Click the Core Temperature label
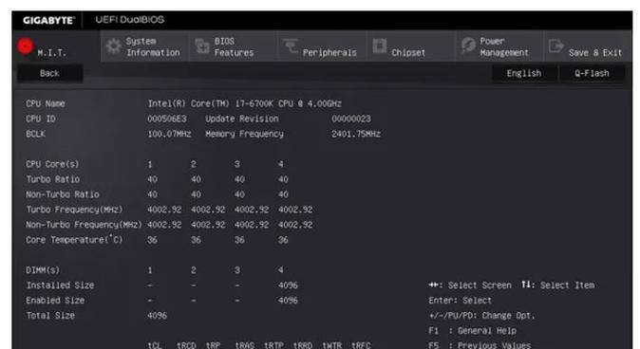The height and width of the screenshot is (349, 640). click(x=74, y=239)
